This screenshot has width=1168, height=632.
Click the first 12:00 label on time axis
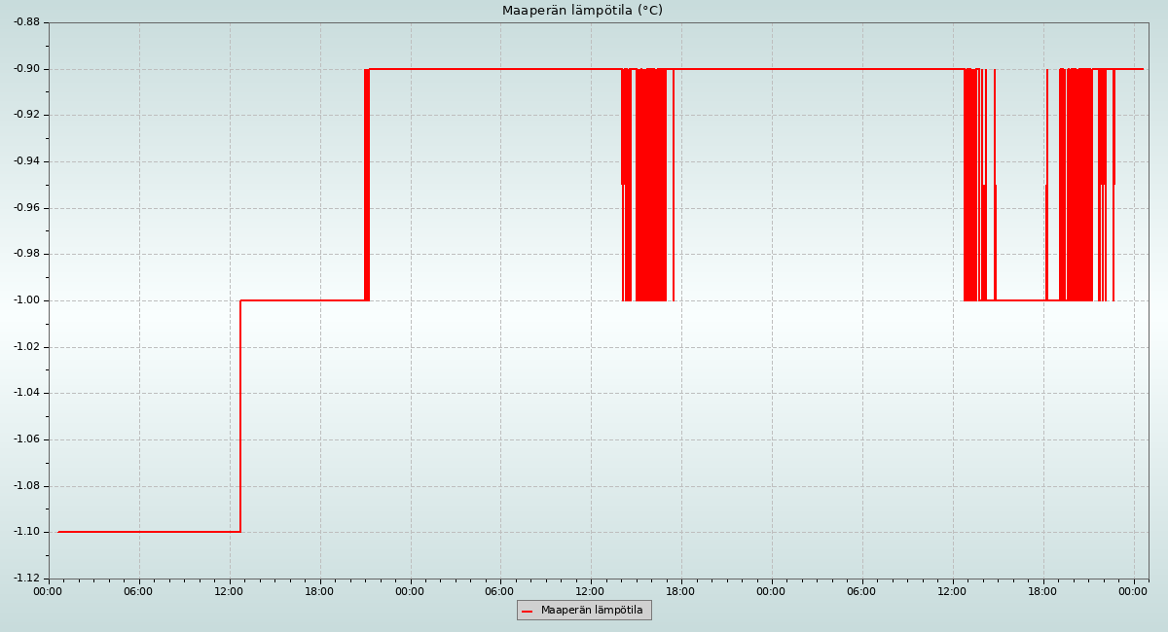229,591
